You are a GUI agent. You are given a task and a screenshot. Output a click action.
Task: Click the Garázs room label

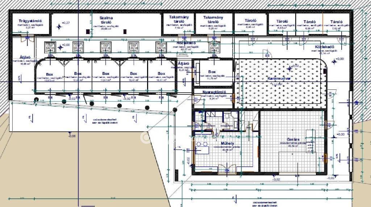293,139
